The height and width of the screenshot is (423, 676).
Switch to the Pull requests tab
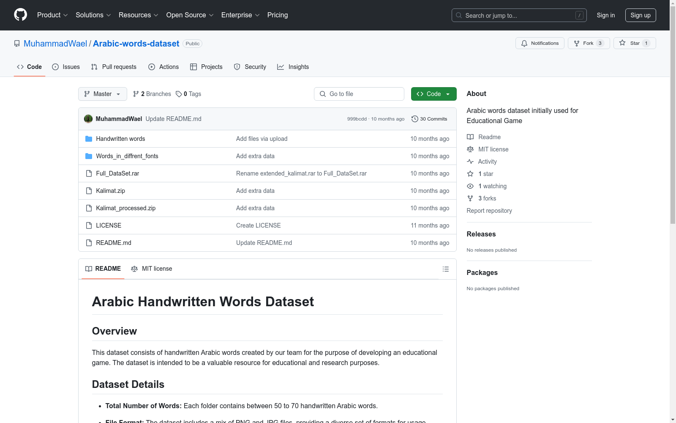click(x=114, y=67)
